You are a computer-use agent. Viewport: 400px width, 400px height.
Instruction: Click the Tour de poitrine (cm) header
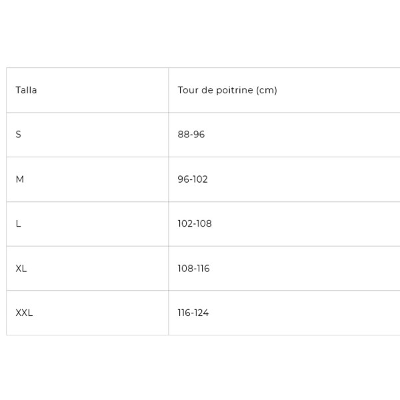coord(227,90)
